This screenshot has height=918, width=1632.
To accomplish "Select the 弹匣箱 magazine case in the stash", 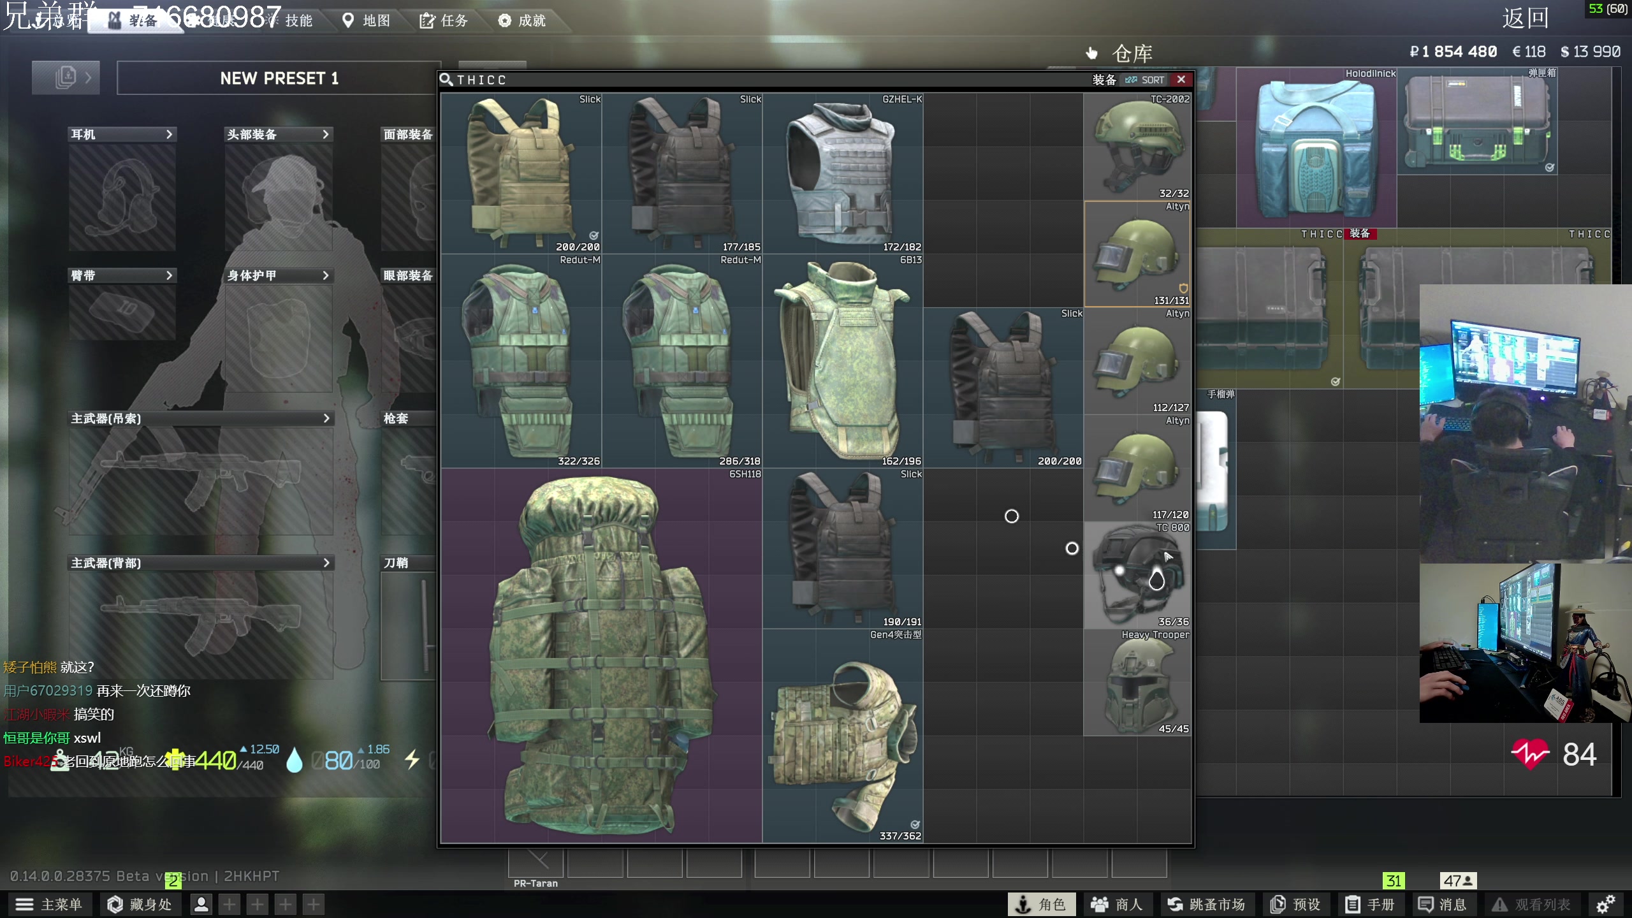I will pos(1477,120).
